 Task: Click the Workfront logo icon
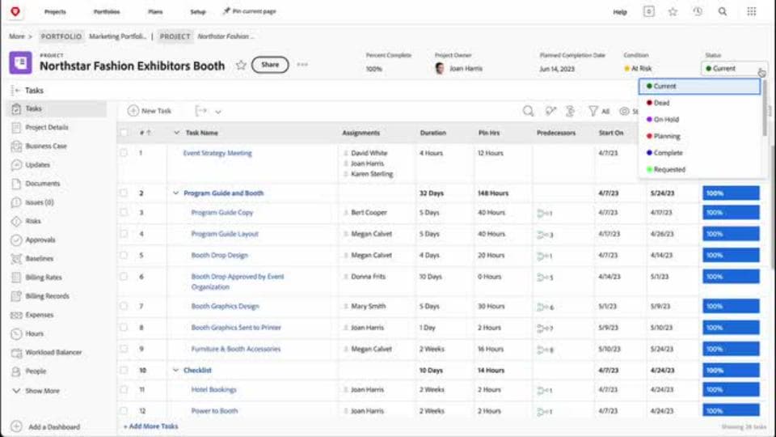tap(15, 11)
